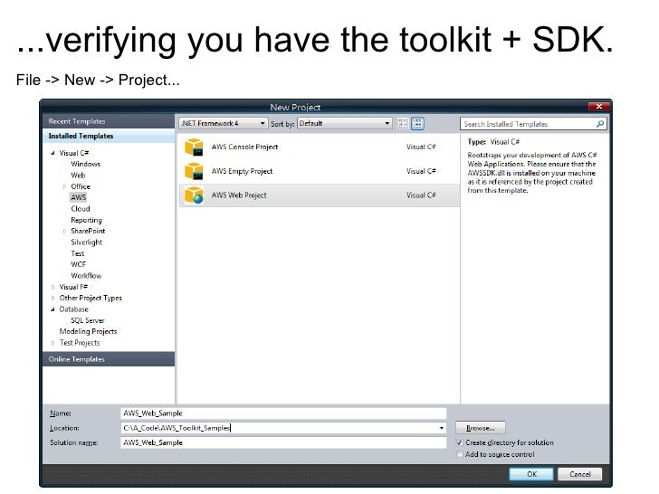
Task: Collapse the Visual C# tree node
Action: click(x=53, y=153)
